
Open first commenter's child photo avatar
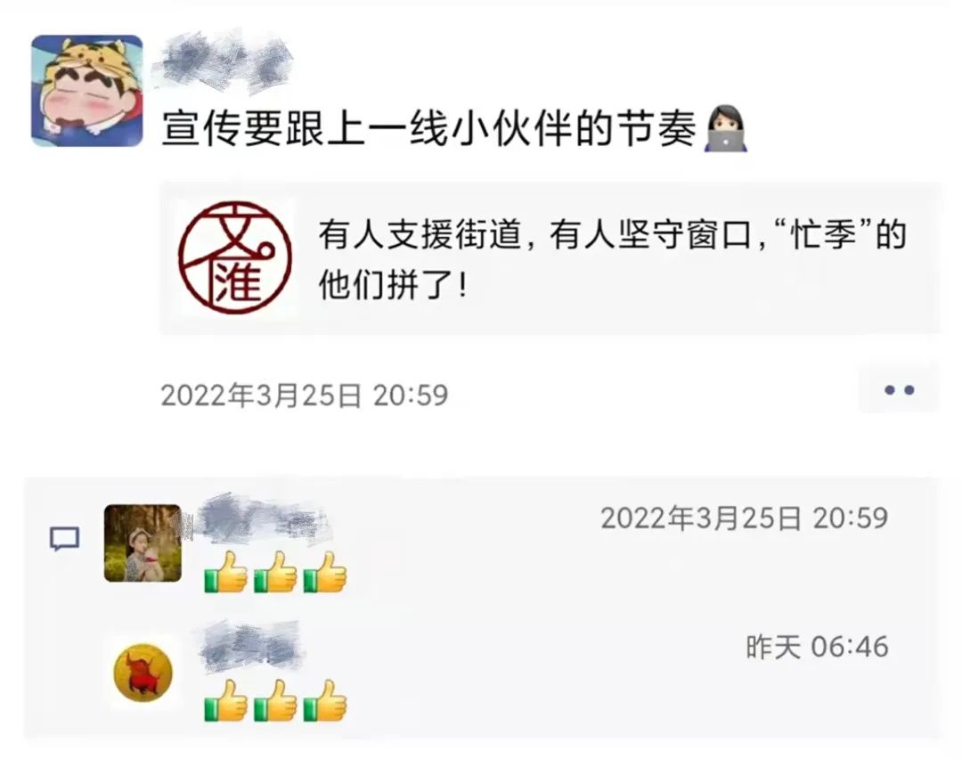[143, 543]
